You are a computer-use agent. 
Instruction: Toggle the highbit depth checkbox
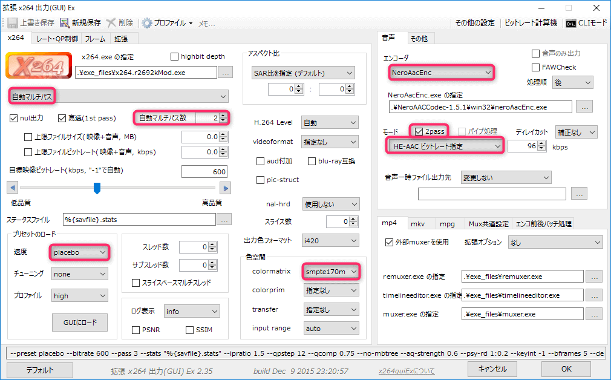point(175,56)
